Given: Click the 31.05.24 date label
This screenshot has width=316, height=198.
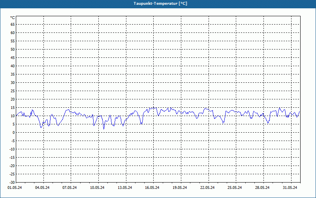Looking at the screenshot, I should click(x=290, y=188).
